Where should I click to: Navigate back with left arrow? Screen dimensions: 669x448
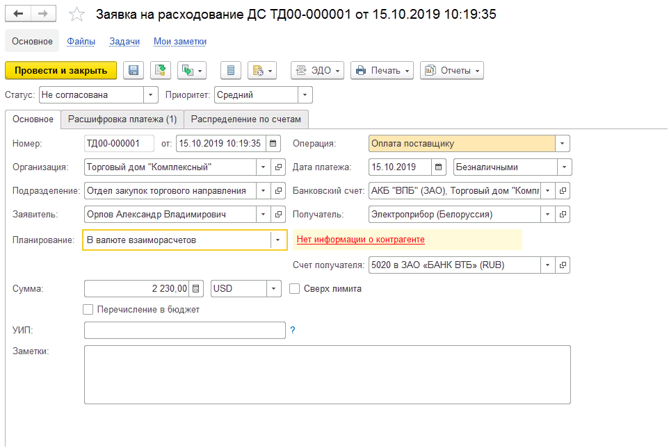[18, 14]
